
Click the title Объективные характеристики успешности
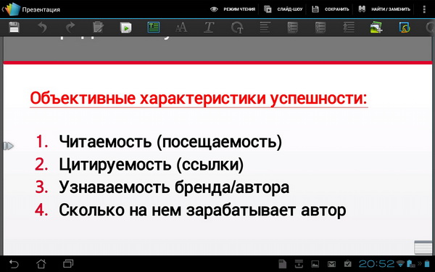click(x=199, y=98)
